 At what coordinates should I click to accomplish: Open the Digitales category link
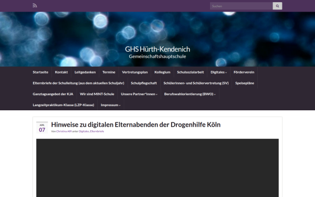point(84,131)
